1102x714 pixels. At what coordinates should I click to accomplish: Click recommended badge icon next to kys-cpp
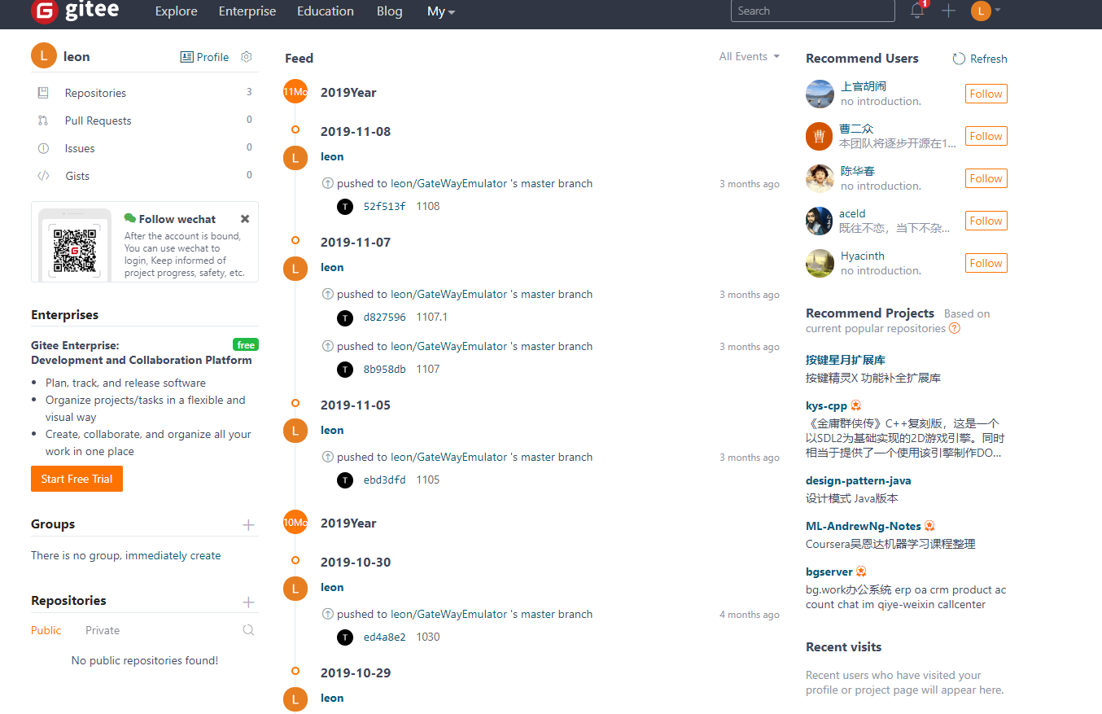856,405
